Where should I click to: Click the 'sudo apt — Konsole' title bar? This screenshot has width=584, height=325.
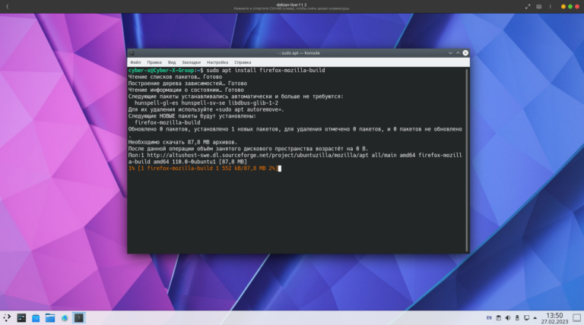298,53
